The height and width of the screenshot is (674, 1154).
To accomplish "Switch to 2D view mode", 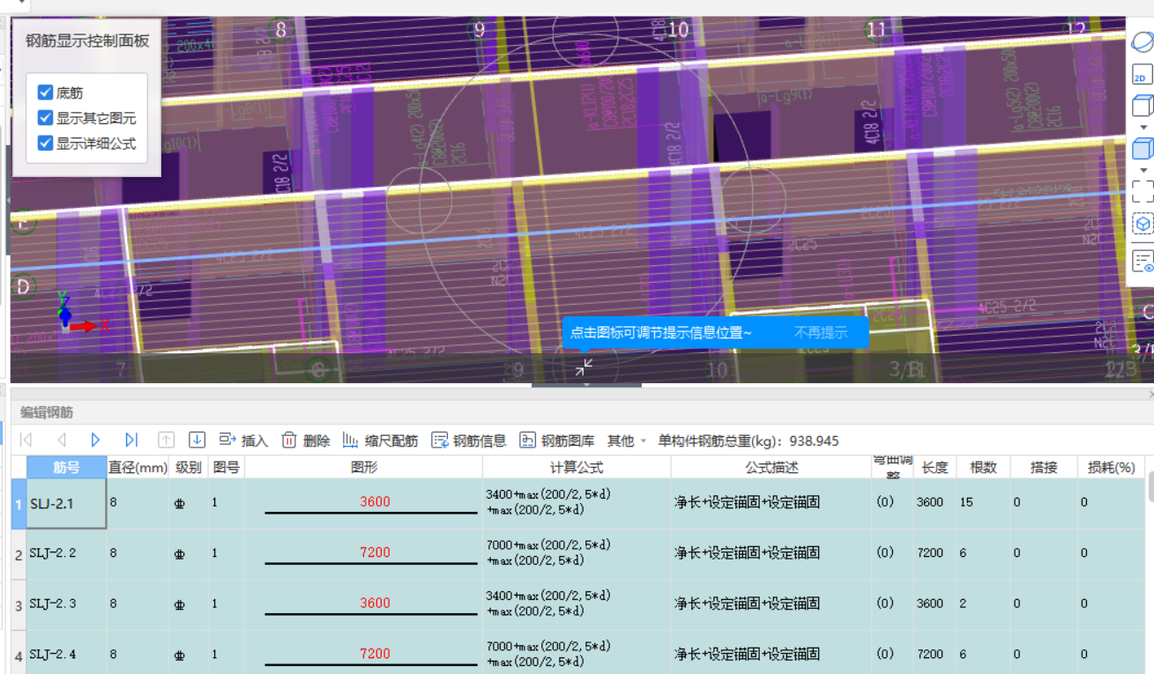I will coord(1143,74).
